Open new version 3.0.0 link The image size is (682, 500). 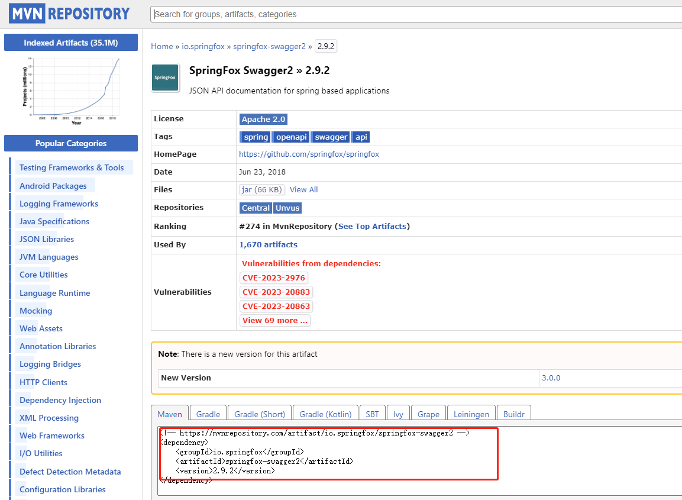[x=551, y=378]
